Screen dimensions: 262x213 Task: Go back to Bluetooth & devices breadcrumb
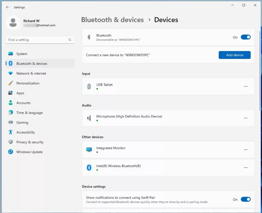(x=113, y=20)
